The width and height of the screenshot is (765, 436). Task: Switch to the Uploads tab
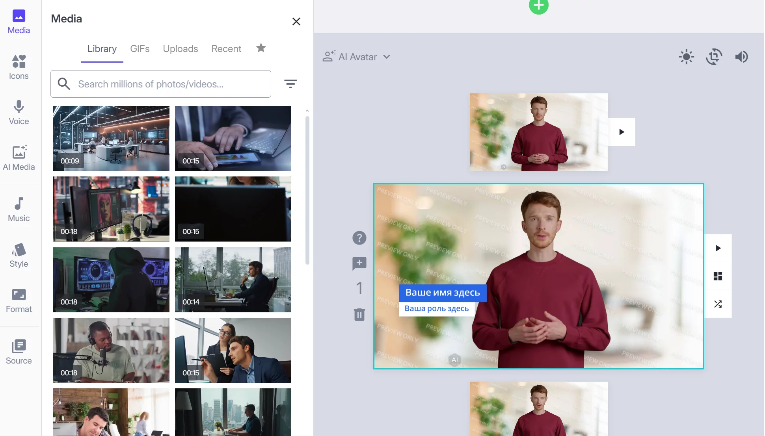pyautogui.click(x=181, y=48)
